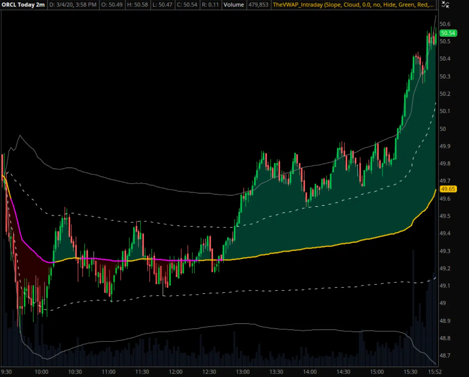Click the 15:30 time axis label

pos(410,372)
